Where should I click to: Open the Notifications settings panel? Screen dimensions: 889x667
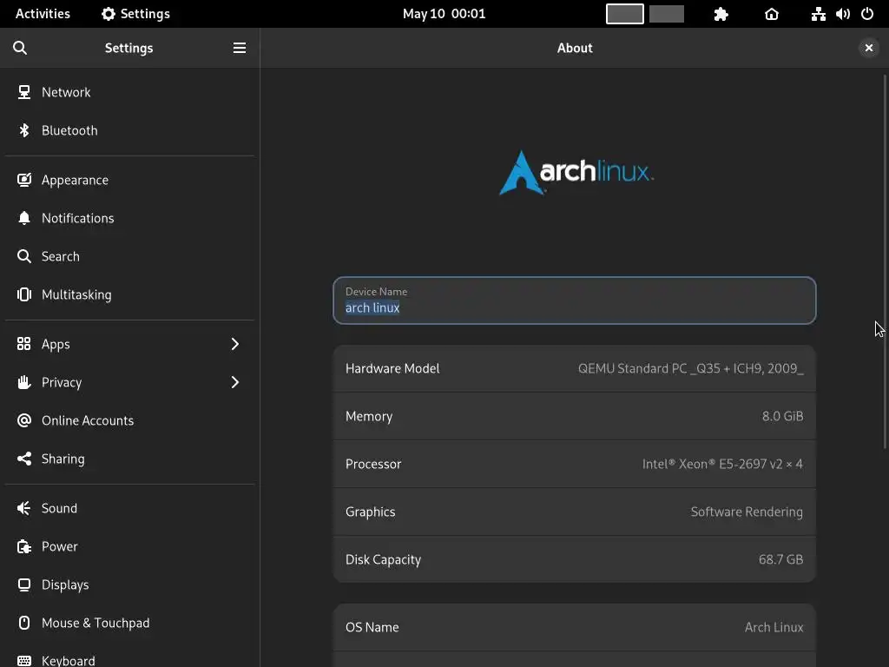tap(130, 218)
